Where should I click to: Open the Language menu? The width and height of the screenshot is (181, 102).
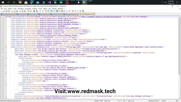[28, 9]
